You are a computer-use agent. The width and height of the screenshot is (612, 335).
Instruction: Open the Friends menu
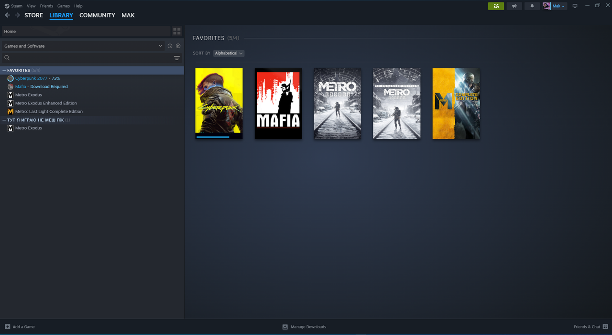46,6
